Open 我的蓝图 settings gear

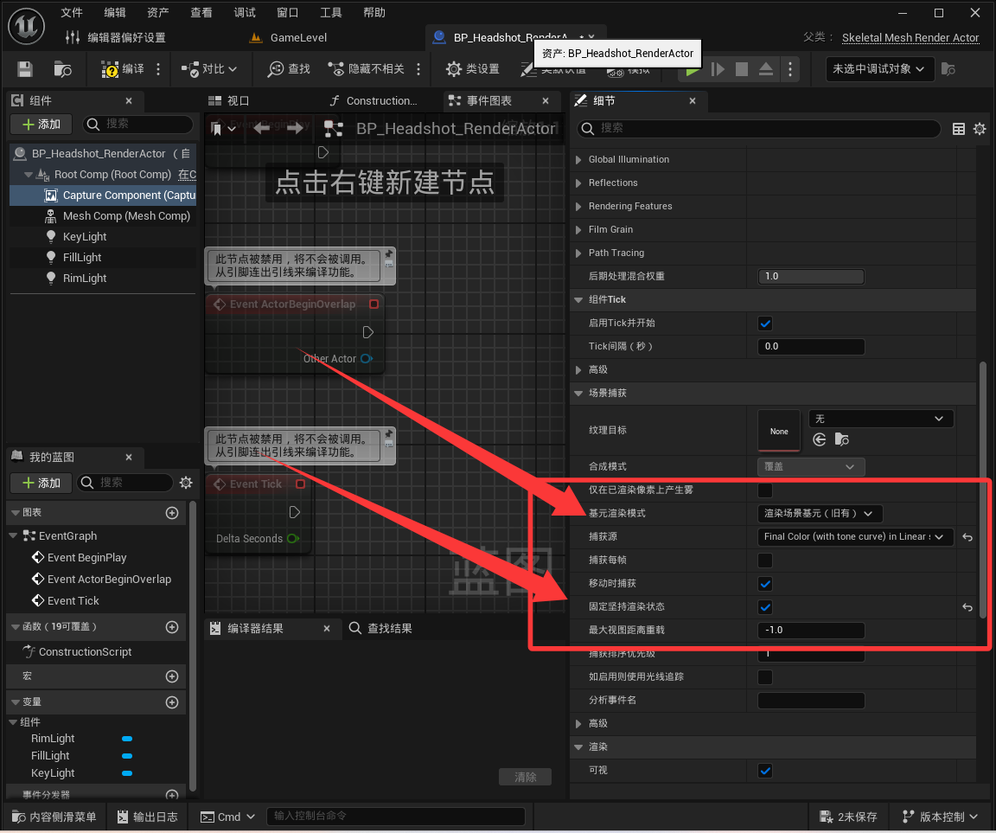click(x=186, y=483)
